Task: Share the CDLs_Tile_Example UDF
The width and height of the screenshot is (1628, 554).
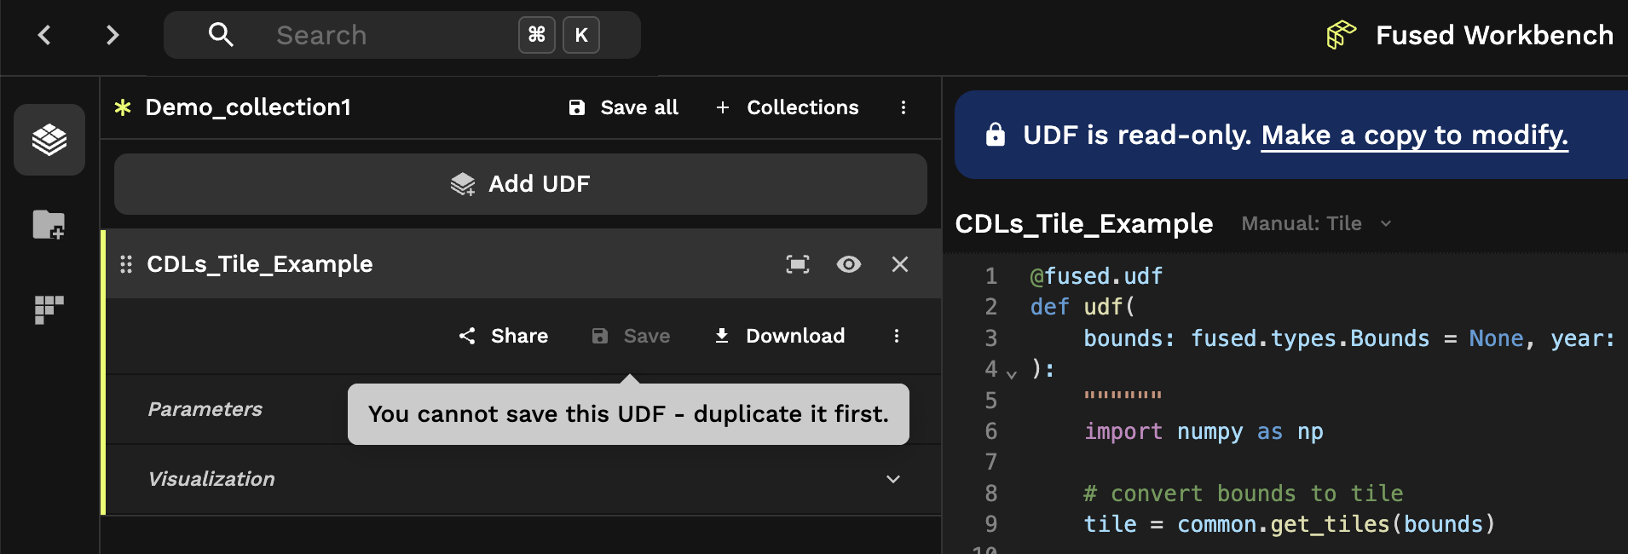Action: point(503,336)
